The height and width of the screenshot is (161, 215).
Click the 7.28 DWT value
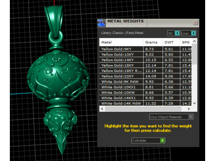click(169, 103)
